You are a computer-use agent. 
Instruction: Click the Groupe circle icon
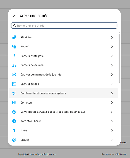(x=14, y=140)
